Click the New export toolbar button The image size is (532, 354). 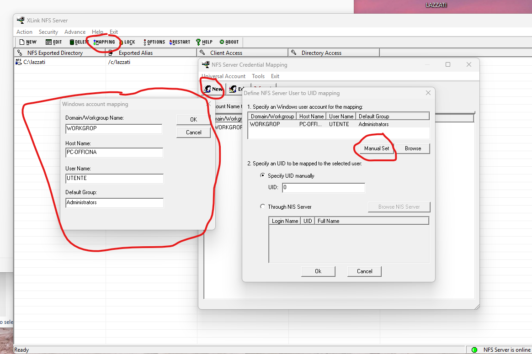point(28,42)
